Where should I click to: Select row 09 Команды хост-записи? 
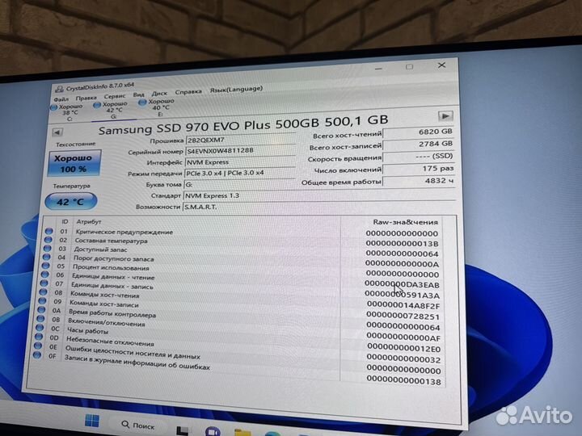240,308
